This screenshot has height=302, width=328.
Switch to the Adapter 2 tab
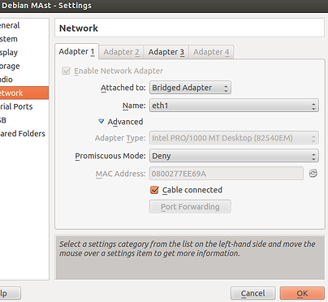click(121, 52)
